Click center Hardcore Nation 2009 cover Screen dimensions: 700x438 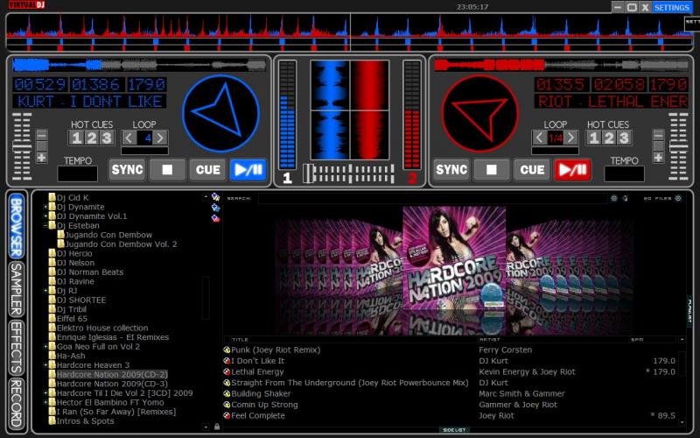[454, 258]
